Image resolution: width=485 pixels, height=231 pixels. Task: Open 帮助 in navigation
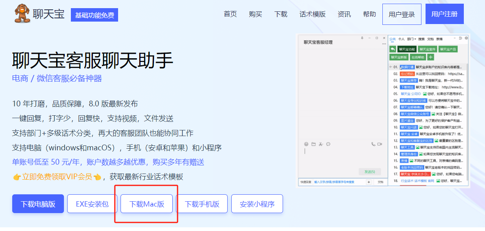point(370,14)
